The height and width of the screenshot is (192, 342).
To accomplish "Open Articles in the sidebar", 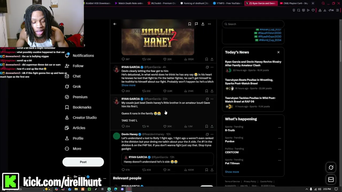I will pyautogui.click(x=75, y=128).
